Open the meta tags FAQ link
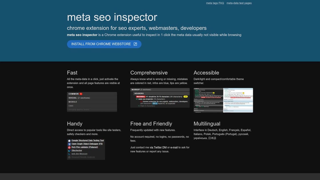The height and width of the screenshot is (180, 320). (x=215, y=3)
